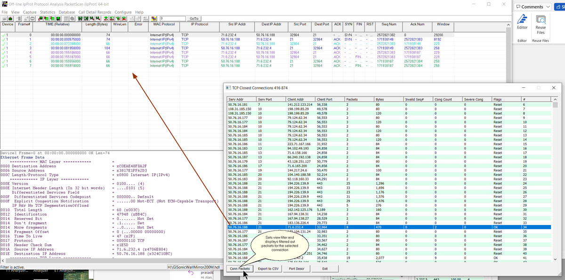The width and height of the screenshot is (565, 280).
Task: Open the Call Detail Records menu
Action: pyautogui.click(x=95, y=12)
